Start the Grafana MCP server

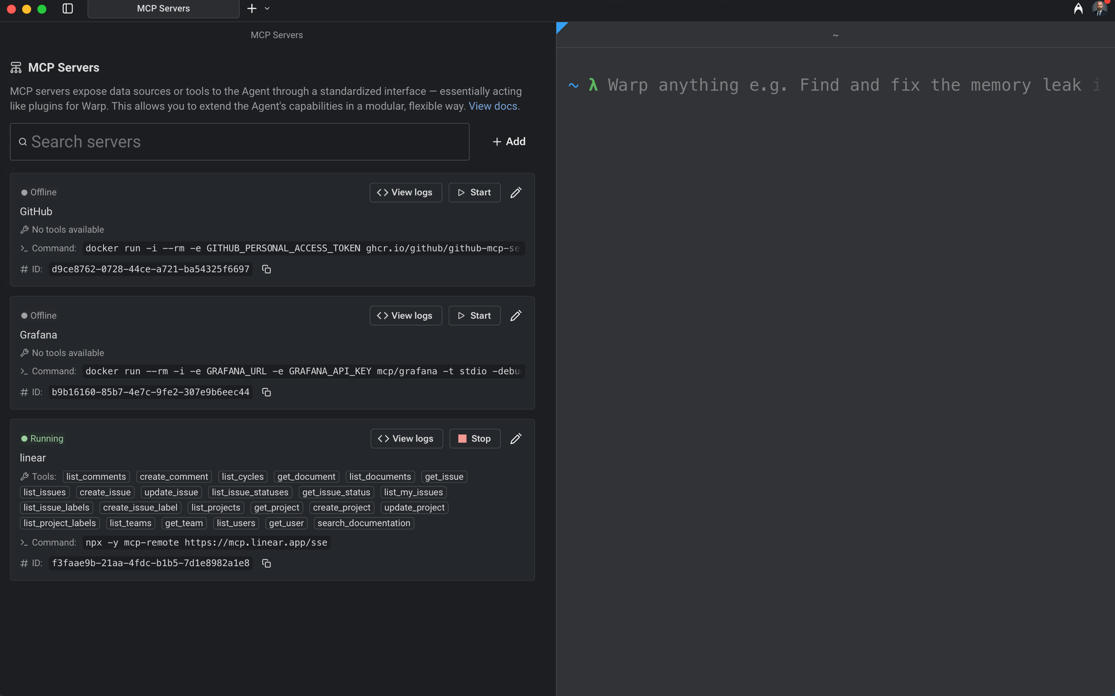[x=474, y=316]
